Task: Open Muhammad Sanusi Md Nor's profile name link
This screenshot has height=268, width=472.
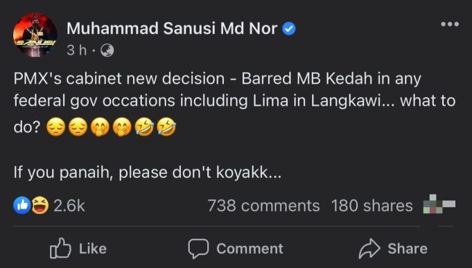Action: coord(172,28)
